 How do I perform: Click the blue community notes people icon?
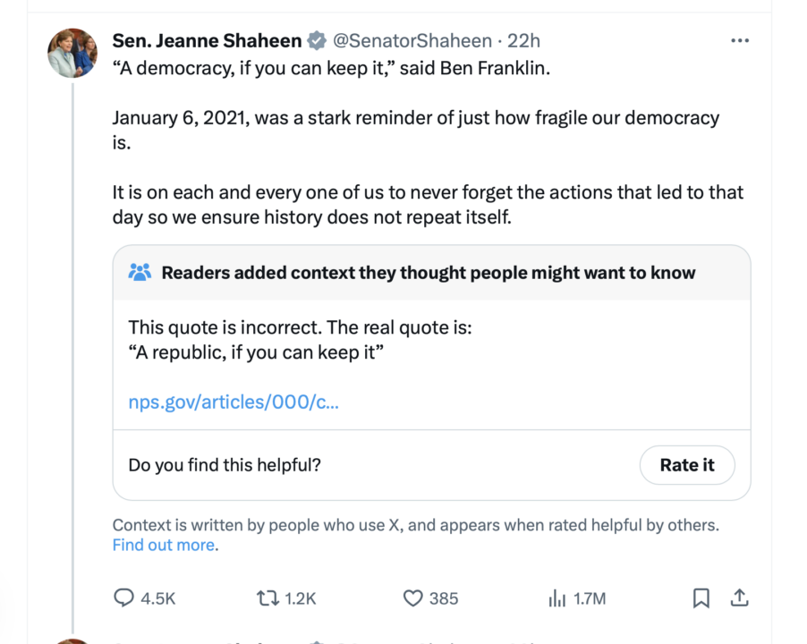[x=140, y=273]
